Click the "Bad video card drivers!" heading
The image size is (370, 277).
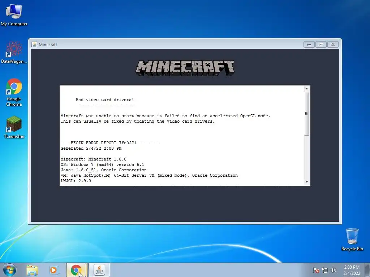pyautogui.click(x=105, y=100)
